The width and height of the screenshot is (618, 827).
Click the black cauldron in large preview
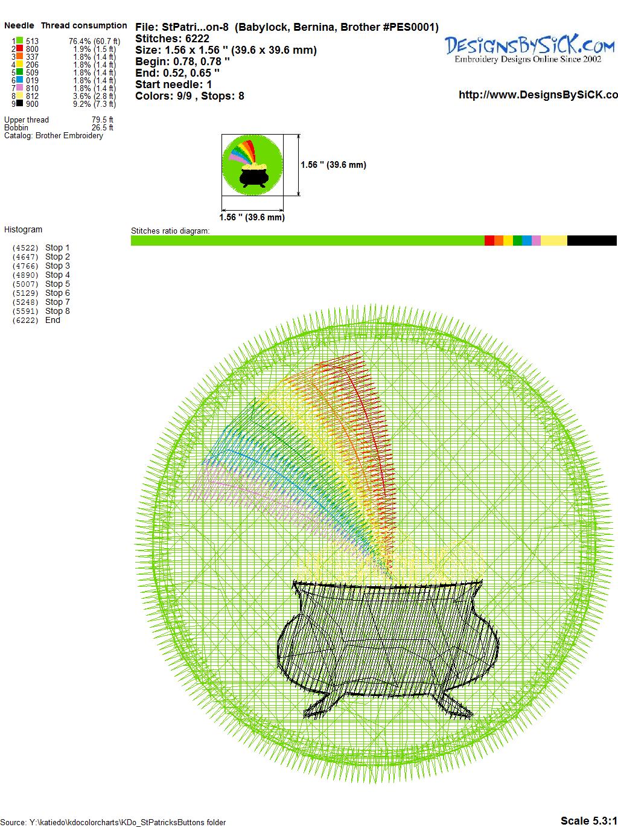(387, 640)
